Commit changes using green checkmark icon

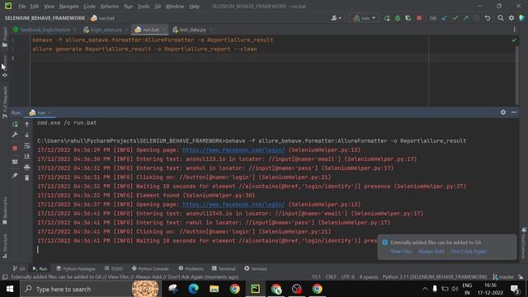(455, 18)
